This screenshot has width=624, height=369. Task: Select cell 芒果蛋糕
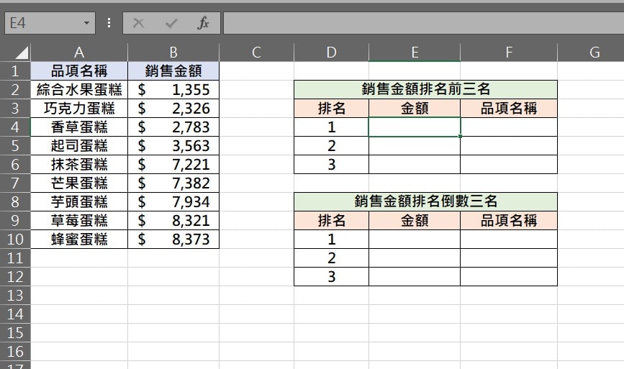pos(79,183)
